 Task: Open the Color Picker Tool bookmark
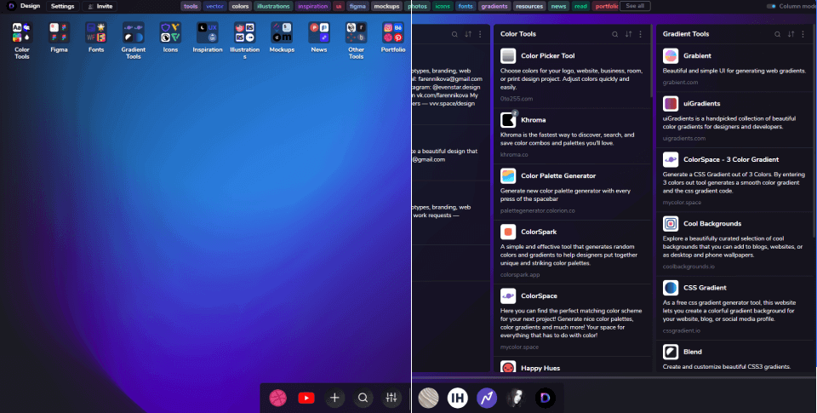coord(572,76)
